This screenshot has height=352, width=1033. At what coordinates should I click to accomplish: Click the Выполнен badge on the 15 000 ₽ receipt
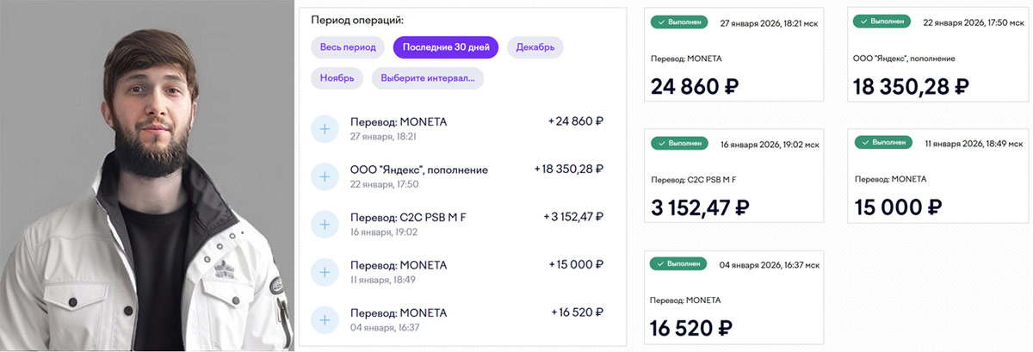point(881,142)
